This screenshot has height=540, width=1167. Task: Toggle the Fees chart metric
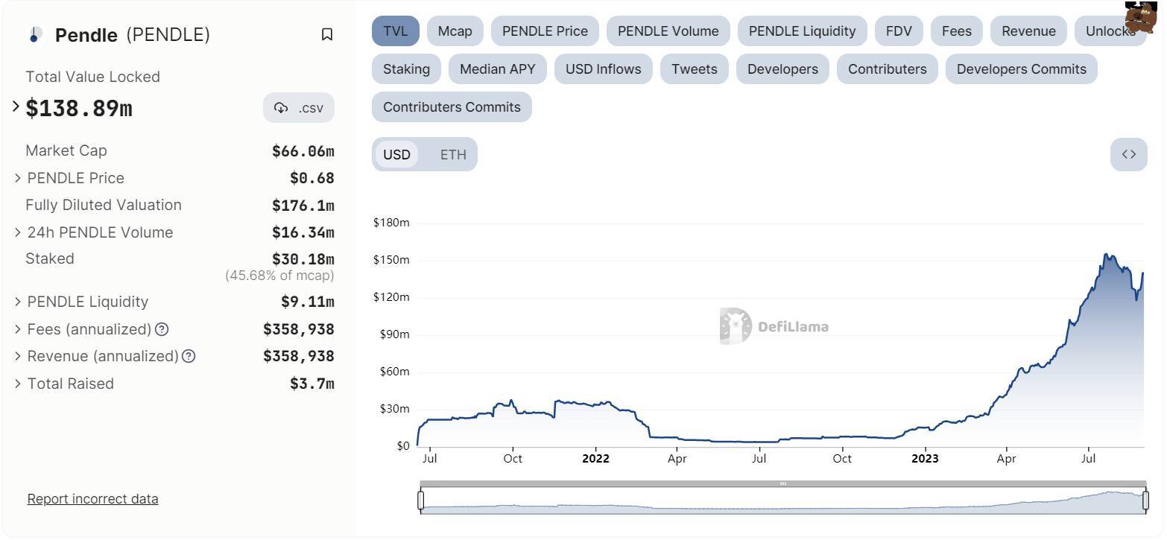click(x=956, y=31)
